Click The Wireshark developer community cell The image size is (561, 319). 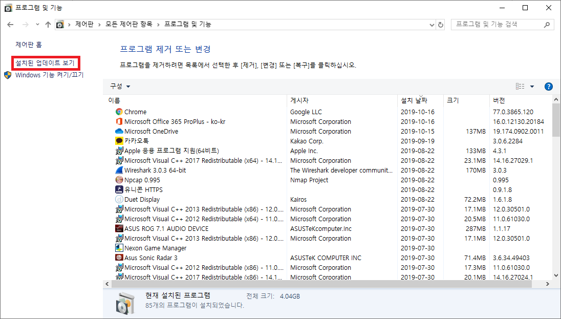click(341, 170)
